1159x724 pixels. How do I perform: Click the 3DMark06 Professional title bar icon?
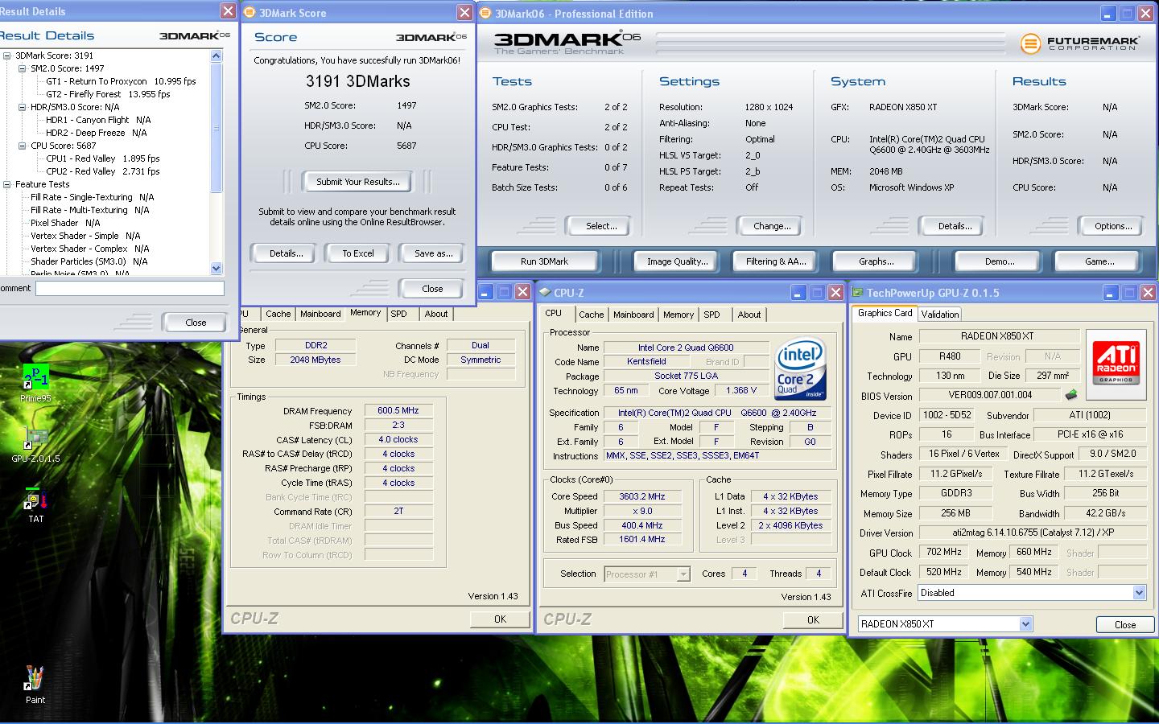click(485, 13)
